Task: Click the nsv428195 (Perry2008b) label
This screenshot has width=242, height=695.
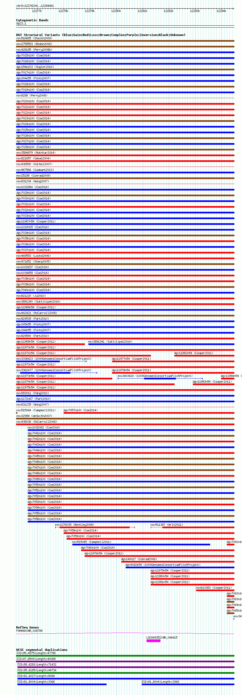Action: tap(34, 50)
